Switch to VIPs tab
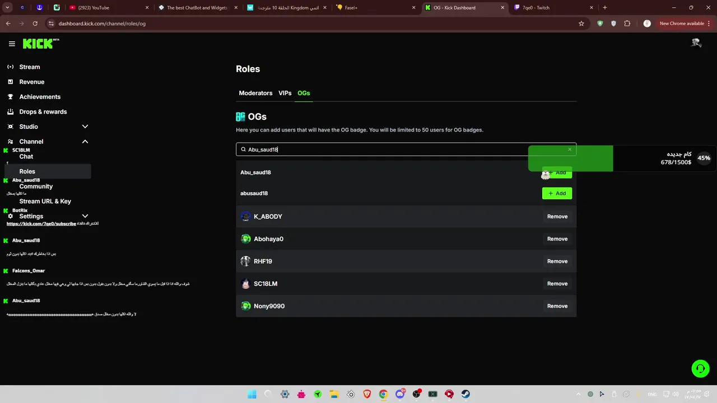The height and width of the screenshot is (403, 717). (x=285, y=93)
